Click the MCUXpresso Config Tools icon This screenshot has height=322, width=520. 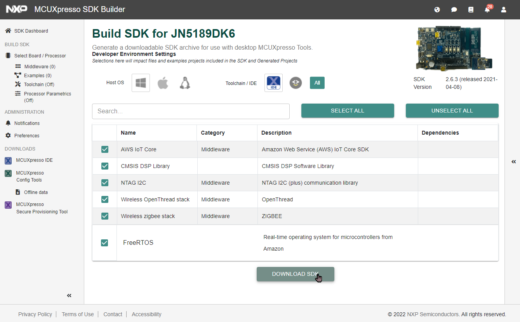click(x=8, y=173)
